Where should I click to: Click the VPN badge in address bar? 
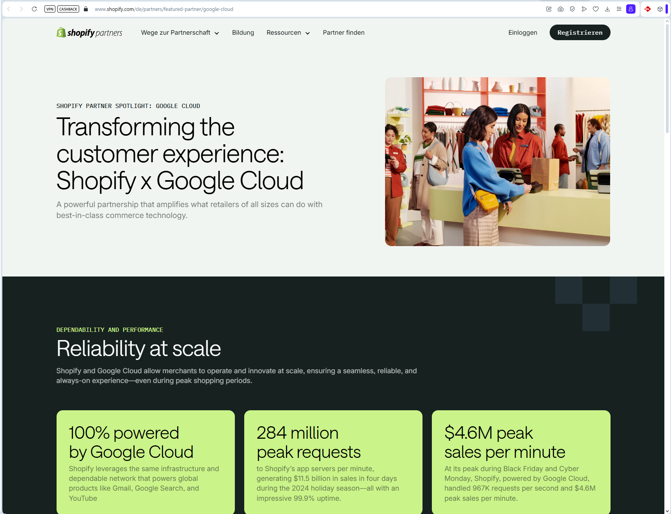pos(50,9)
